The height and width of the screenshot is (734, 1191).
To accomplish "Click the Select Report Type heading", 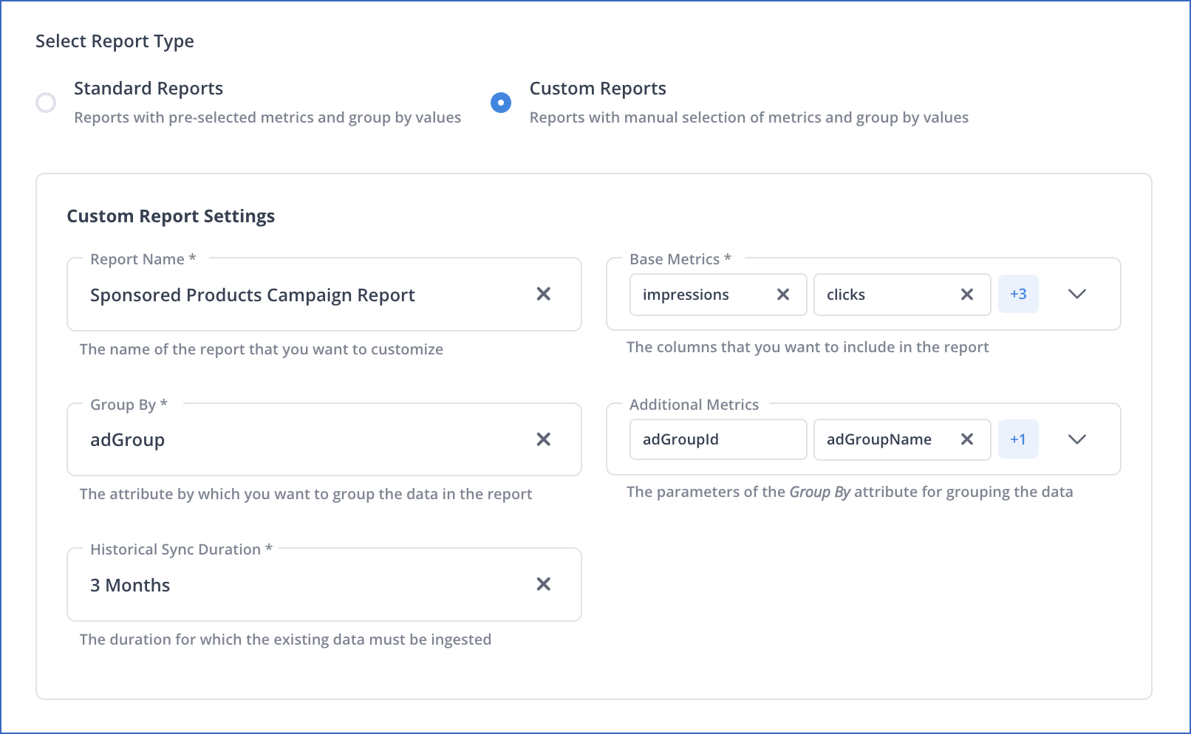I will coord(115,41).
